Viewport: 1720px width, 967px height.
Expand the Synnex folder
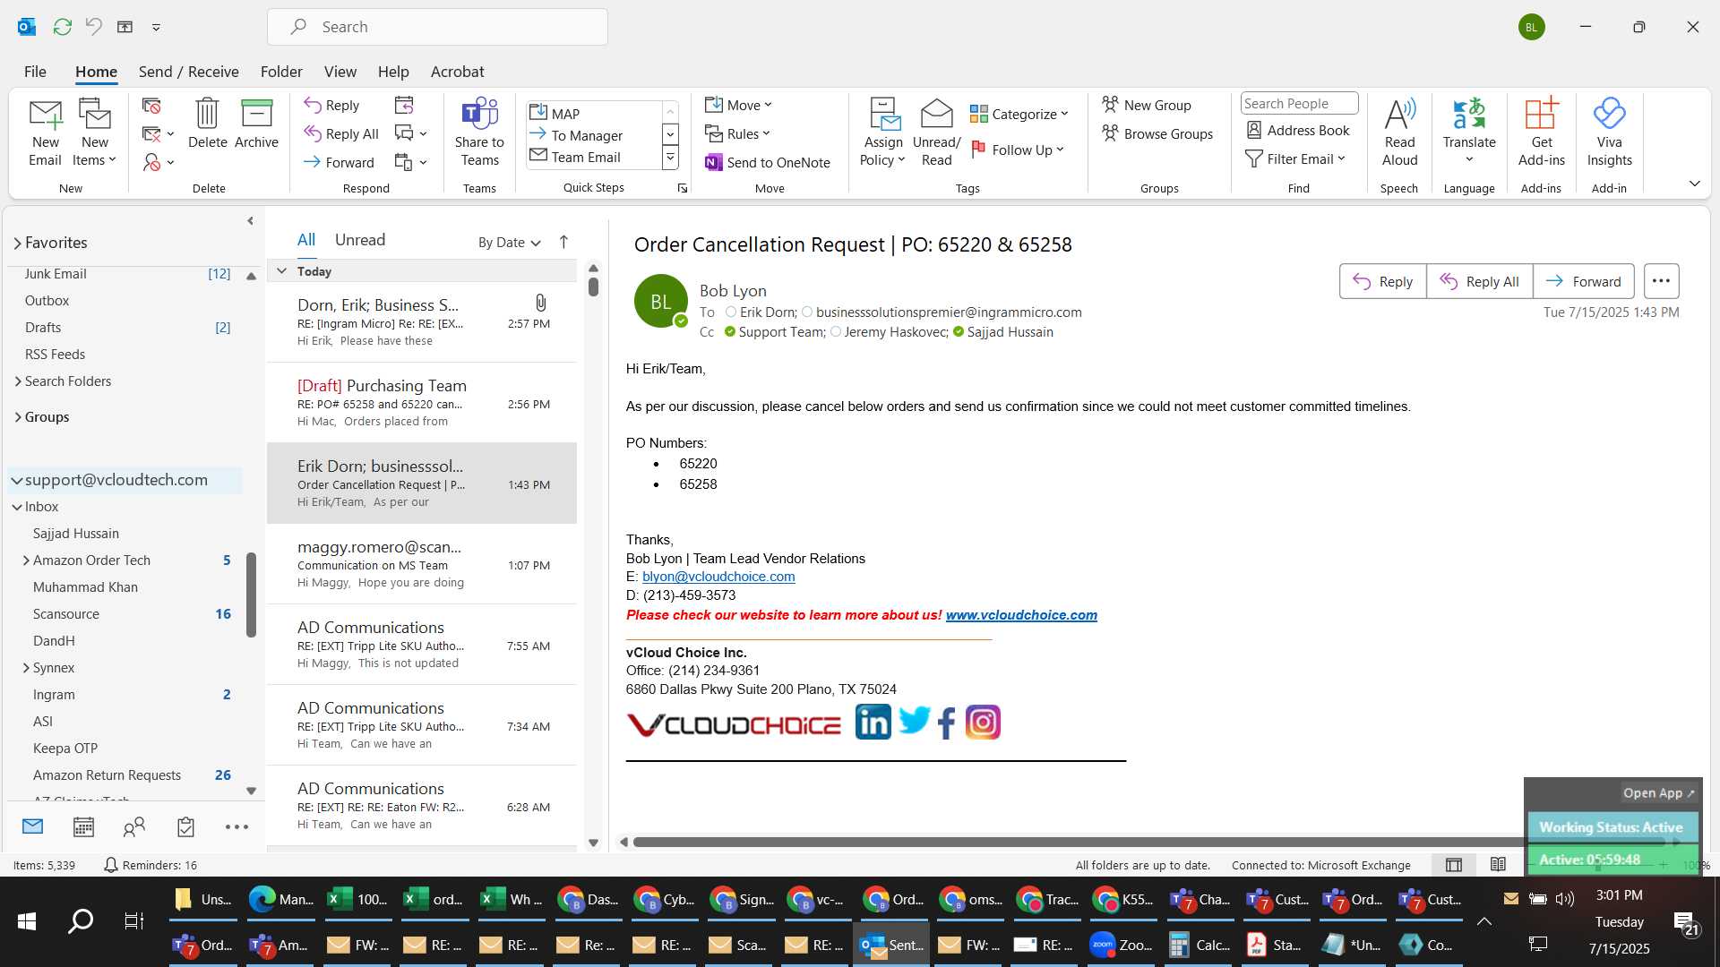(x=26, y=668)
